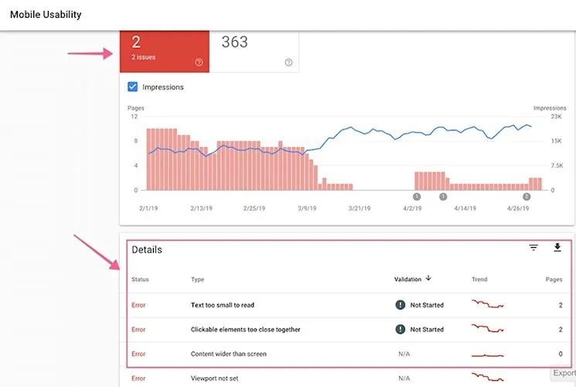
Task: Click the Export button at the bottom right
Action: (564, 373)
